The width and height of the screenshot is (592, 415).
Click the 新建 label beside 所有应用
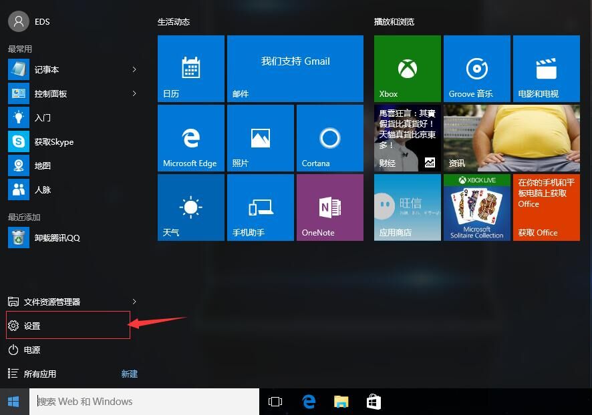coord(130,374)
